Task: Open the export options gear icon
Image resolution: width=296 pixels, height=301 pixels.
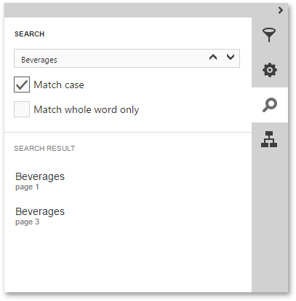Action: [270, 70]
